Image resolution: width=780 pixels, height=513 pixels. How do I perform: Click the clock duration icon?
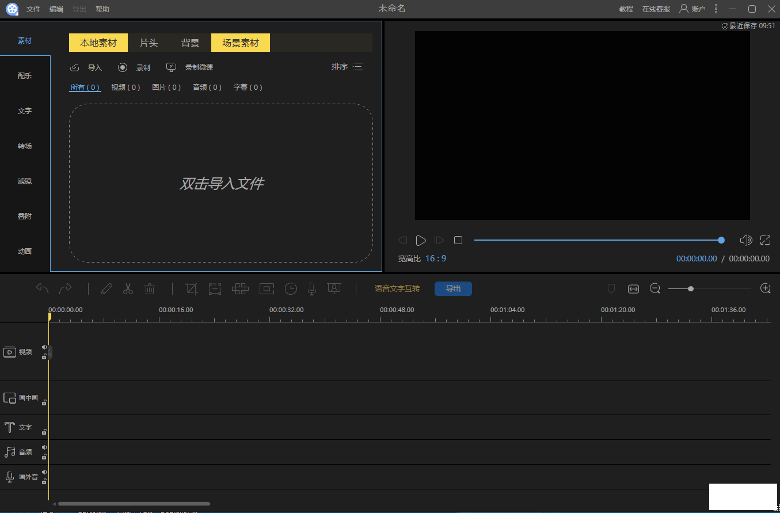pos(291,288)
